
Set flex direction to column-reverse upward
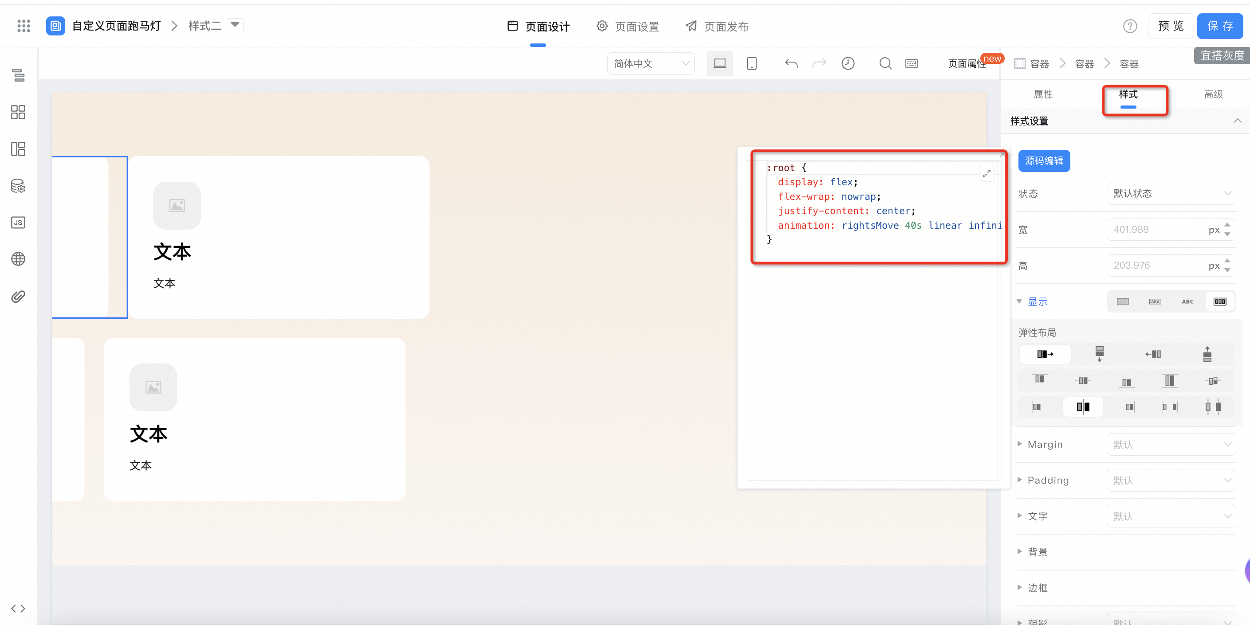point(1207,355)
